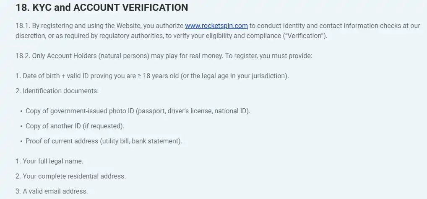Click the clause number 18.2
Screen dimensions: 427x199
pyautogui.click(x=23, y=56)
